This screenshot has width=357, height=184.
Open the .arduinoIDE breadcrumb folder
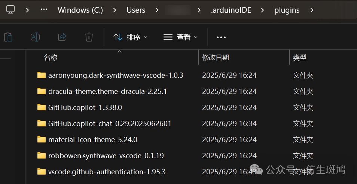pyautogui.click(x=231, y=10)
